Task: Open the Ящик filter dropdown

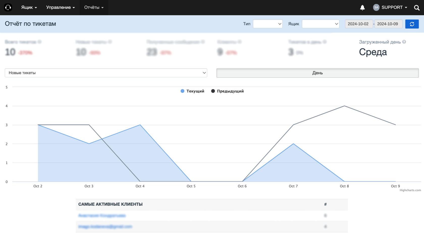Action: coord(321,24)
